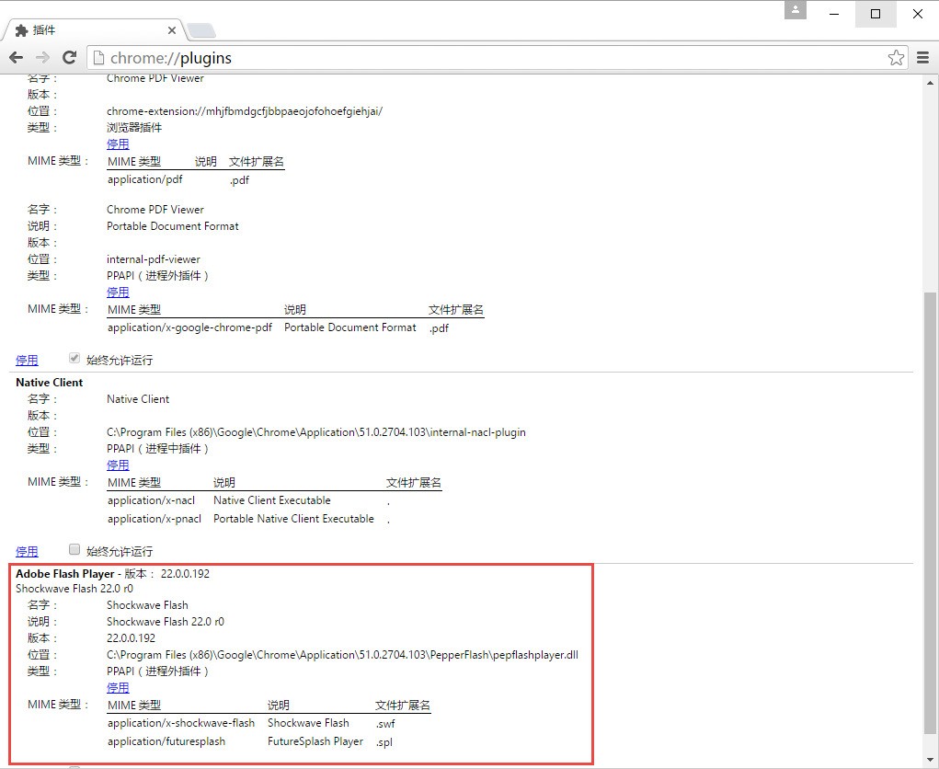Viewport: 939px width, 769px height.
Task: Click the application/x-shockwave-flash MIME type
Action: point(181,723)
